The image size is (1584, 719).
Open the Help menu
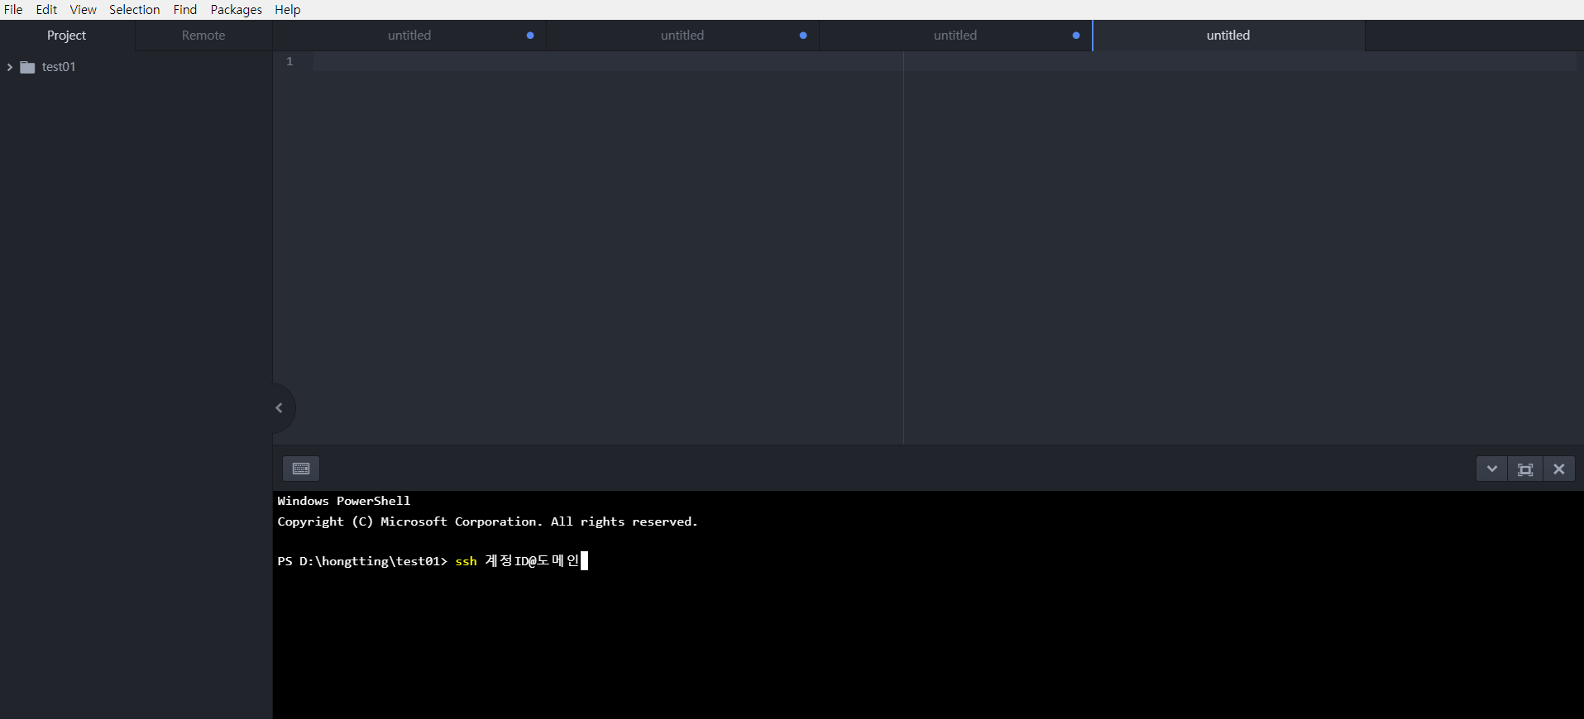[288, 10]
